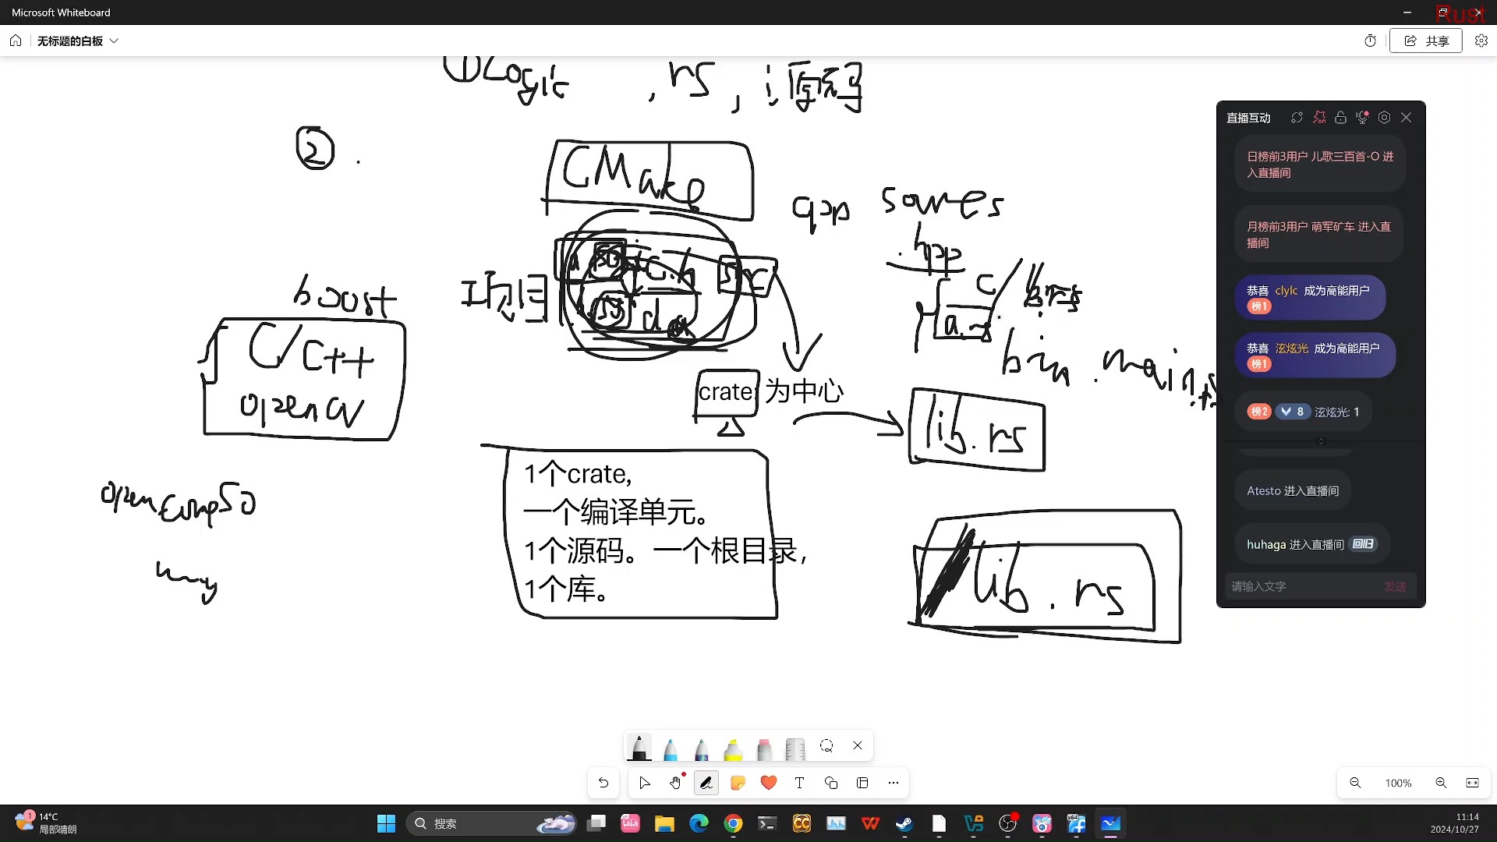This screenshot has width=1497, height=842.
Task: Toggle the lock in 直播互动 panel
Action: 1340,118
